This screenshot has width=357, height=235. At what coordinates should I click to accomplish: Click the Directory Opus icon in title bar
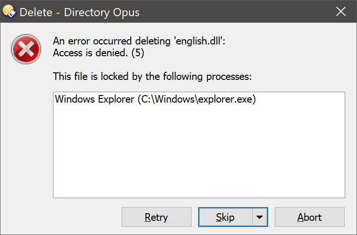tap(9, 11)
